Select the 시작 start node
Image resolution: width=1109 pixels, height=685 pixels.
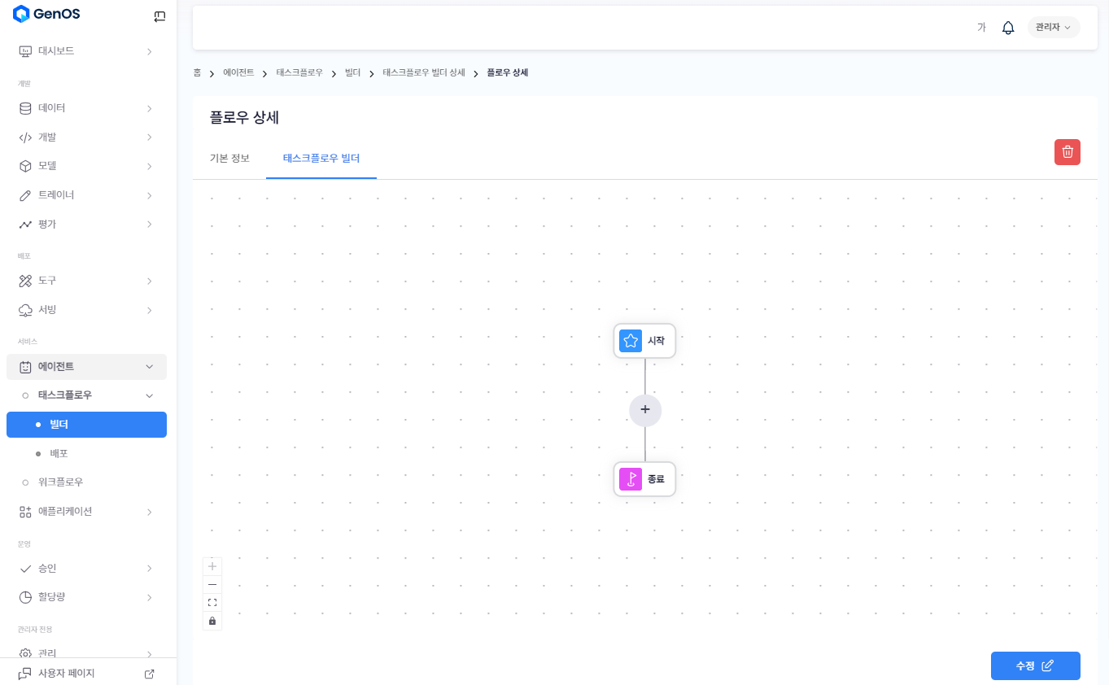coord(644,341)
